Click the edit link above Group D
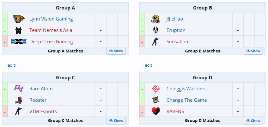Viewport: 268px width, 127px height. pos(149,65)
